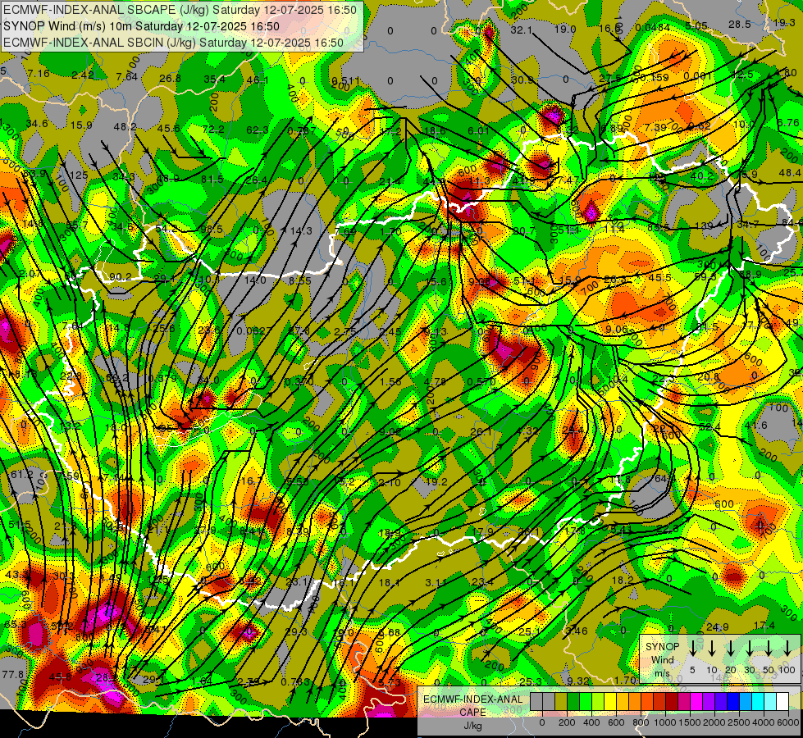The height and width of the screenshot is (738, 803).
Task: Click the map value '17.4'
Action: [764, 626]
